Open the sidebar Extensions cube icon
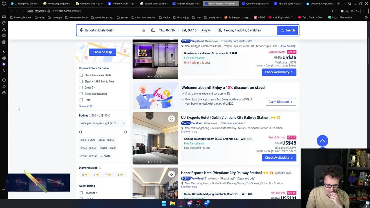The height and width of the screenshot is (208, 370). pos(4,86)
